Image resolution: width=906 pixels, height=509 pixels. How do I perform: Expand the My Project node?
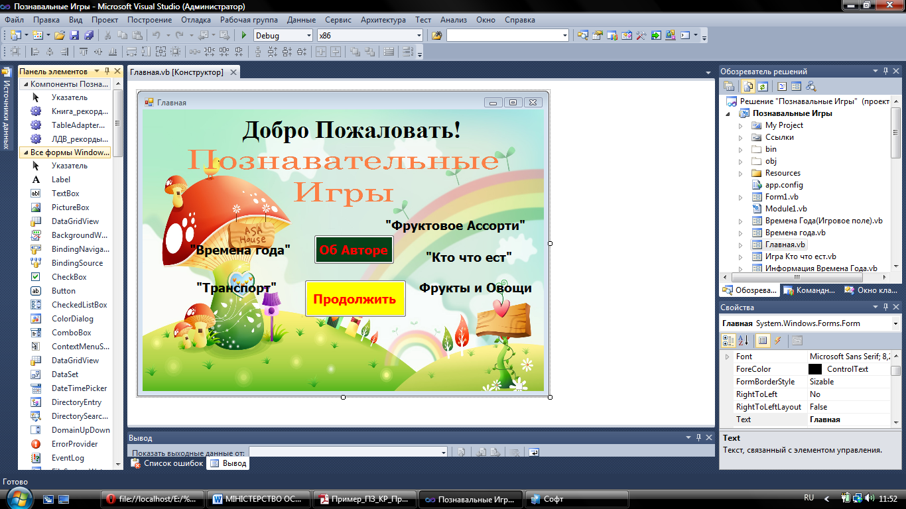click(x=741, y=125)
